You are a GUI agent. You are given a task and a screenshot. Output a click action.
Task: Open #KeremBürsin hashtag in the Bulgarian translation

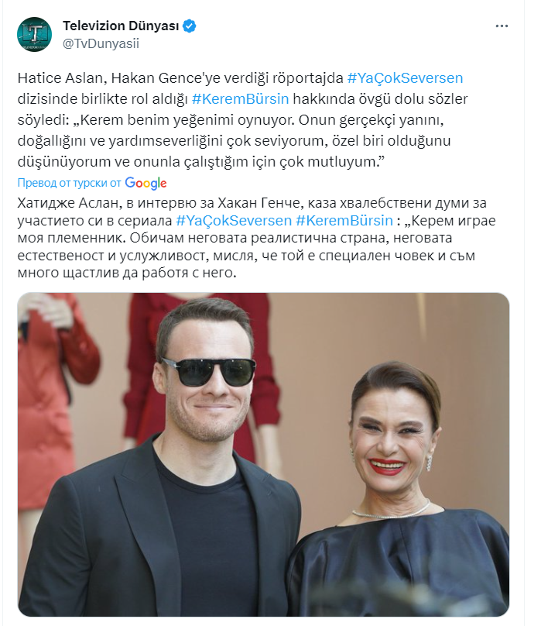344,220
